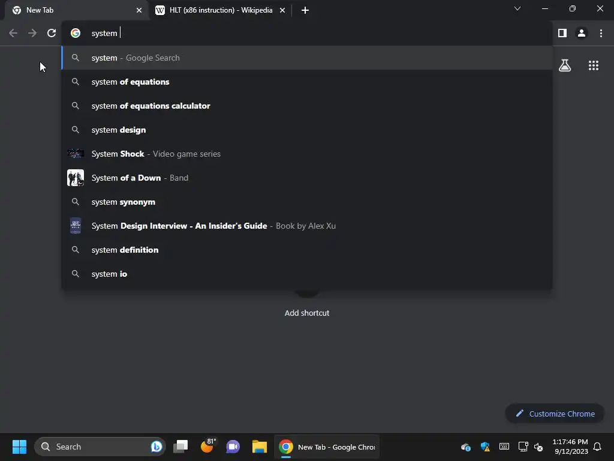Click the taskbar Search box

coord(100,447)
